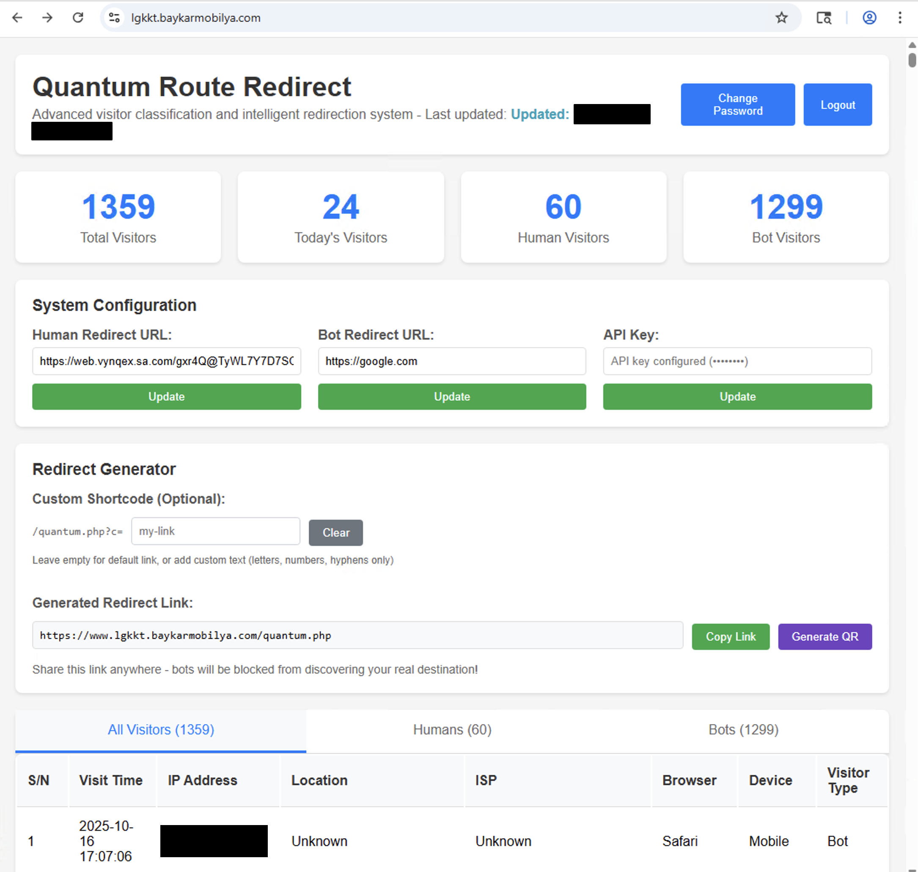
Task: Click the Logout button
Action: click(837, 104)
